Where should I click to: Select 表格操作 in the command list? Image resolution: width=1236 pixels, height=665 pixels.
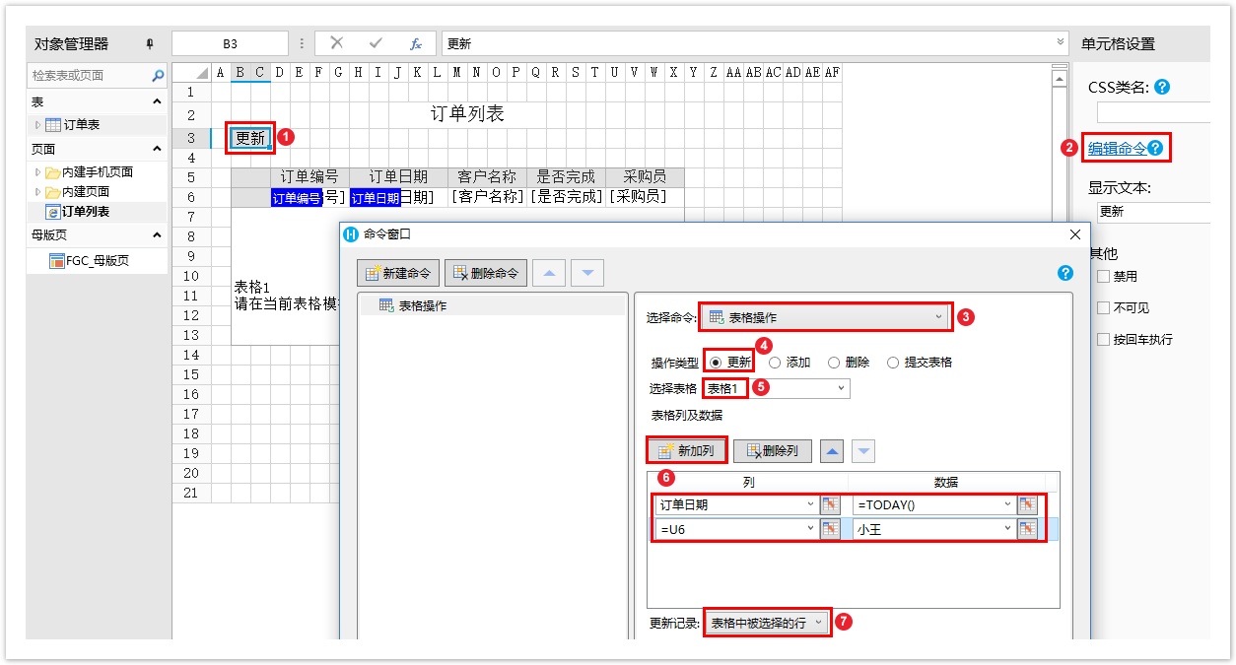[x=422, y=306]
